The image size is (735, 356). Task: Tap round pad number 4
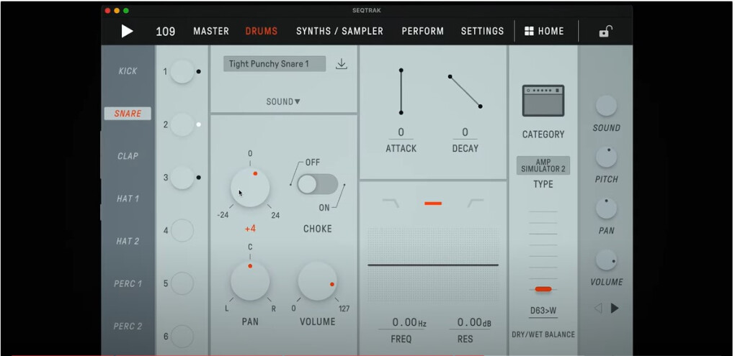(182, 231)
